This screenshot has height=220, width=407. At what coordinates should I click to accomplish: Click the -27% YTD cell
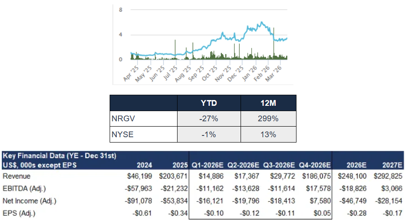(209, 119)
